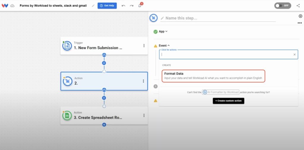Image resolution: width=304 pixels, height=150 pixels.
Task: Toggle the workflow ON/OFF switch
Action: 283,6
